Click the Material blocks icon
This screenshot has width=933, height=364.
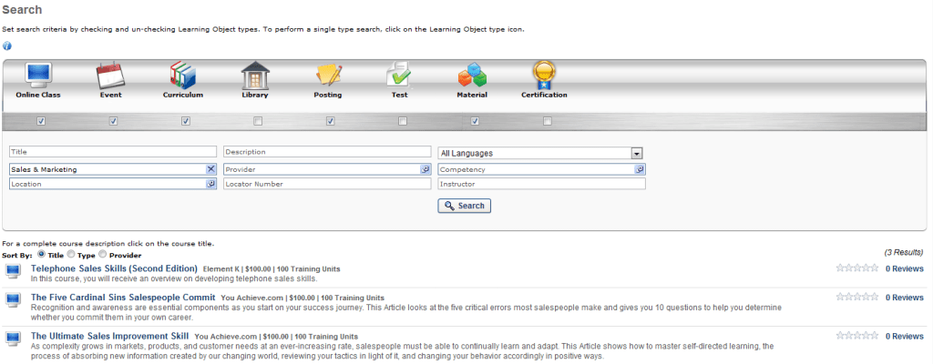tap(472, 75)
